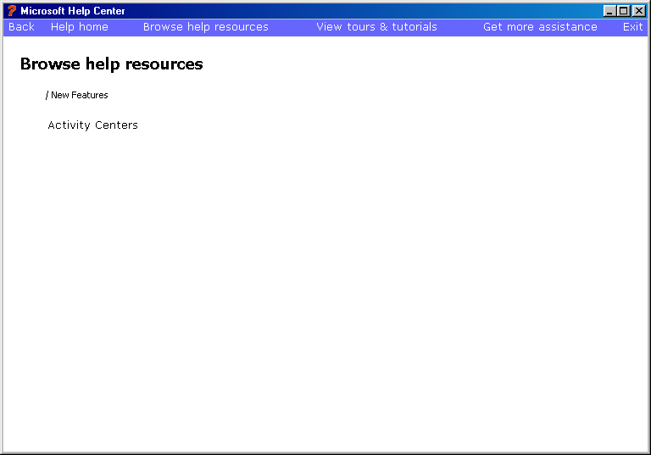The width and height of the screenshot is (651, 455).
Task: Maximize the Microsoft Help Center window
Action: (623, 11)
